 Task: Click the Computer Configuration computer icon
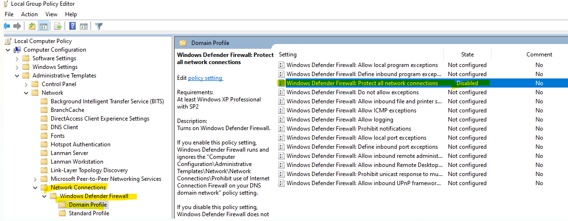click(x=17, y=50)
